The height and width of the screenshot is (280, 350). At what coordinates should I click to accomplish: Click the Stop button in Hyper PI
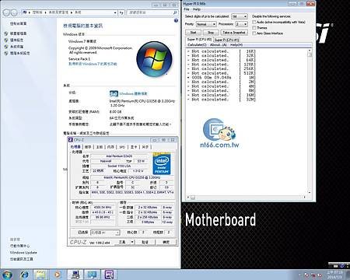[x=211, y=33]
